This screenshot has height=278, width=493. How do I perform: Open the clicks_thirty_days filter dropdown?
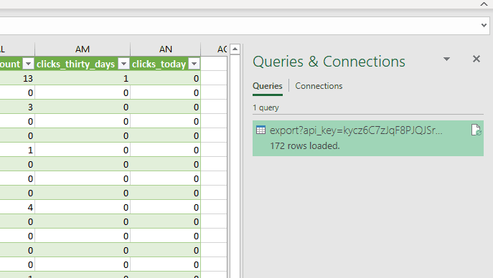tap(124, 64)
